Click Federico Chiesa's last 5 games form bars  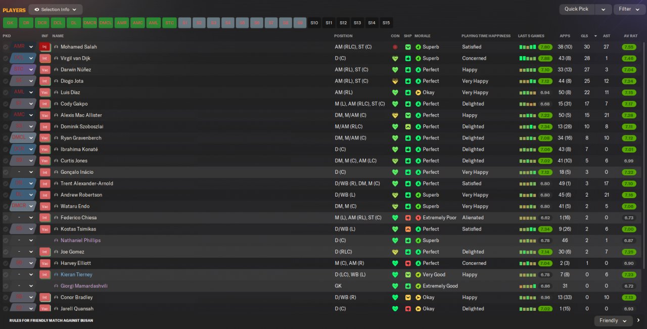click(527, 218)
